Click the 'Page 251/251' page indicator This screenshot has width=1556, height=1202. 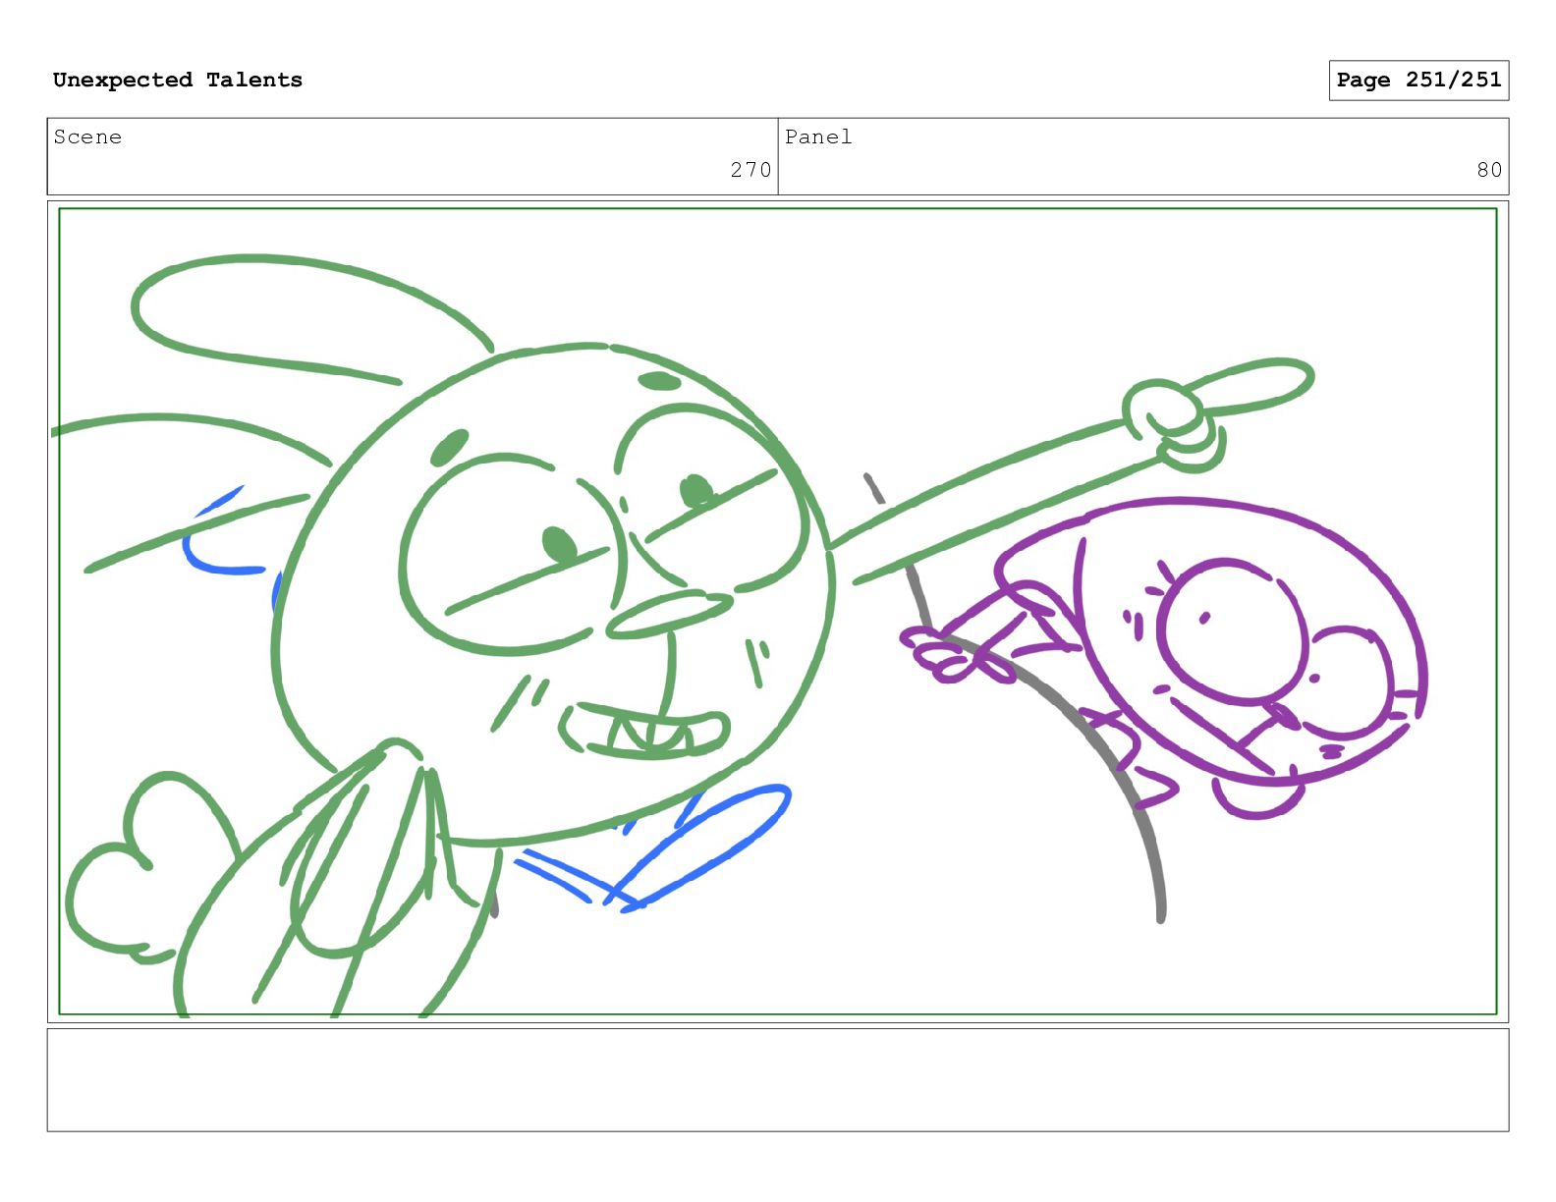pyautogui.click(x=1418, y=81)
